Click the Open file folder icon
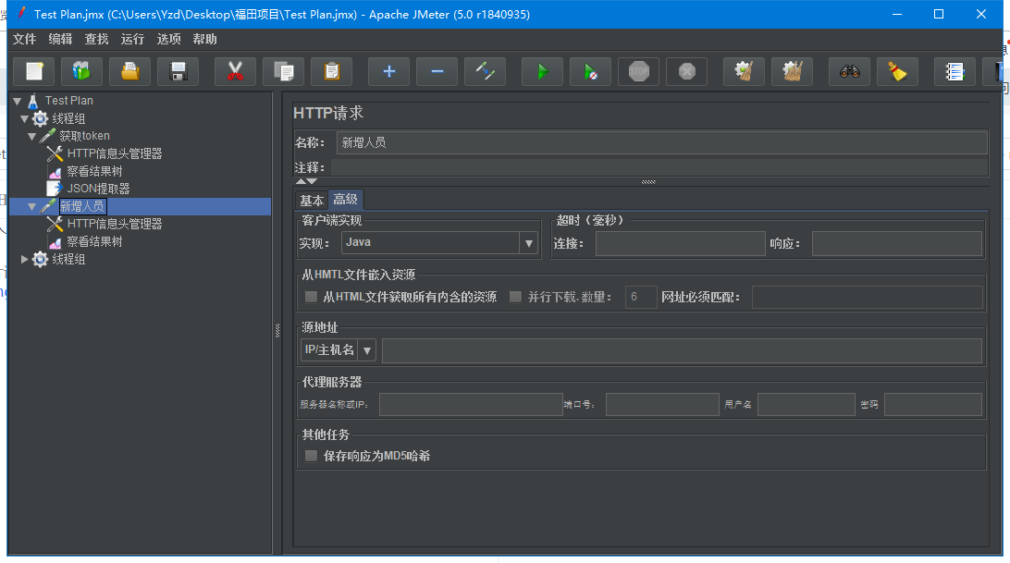The width and height of the screenshot is (1010, 563). 130,71
